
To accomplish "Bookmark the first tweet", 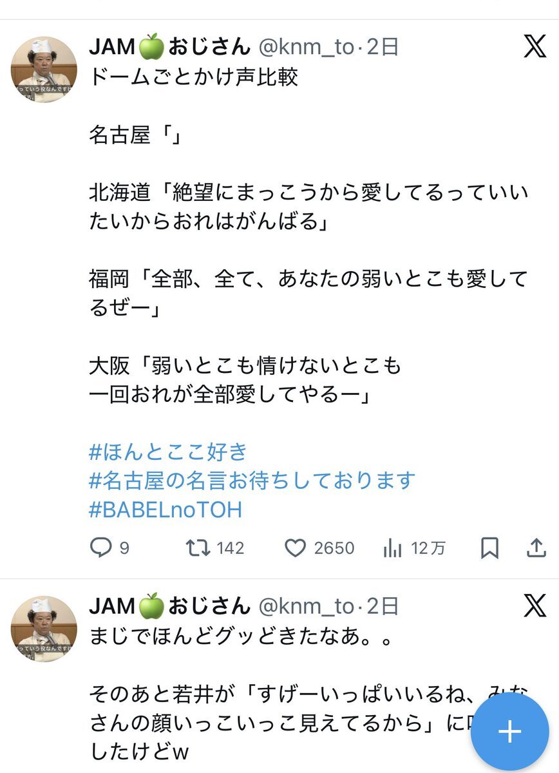I will click(489, 548).
